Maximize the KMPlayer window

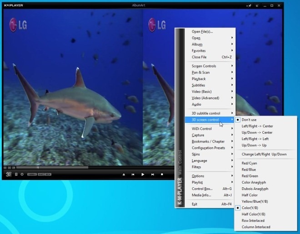click(x=272, y=5)
